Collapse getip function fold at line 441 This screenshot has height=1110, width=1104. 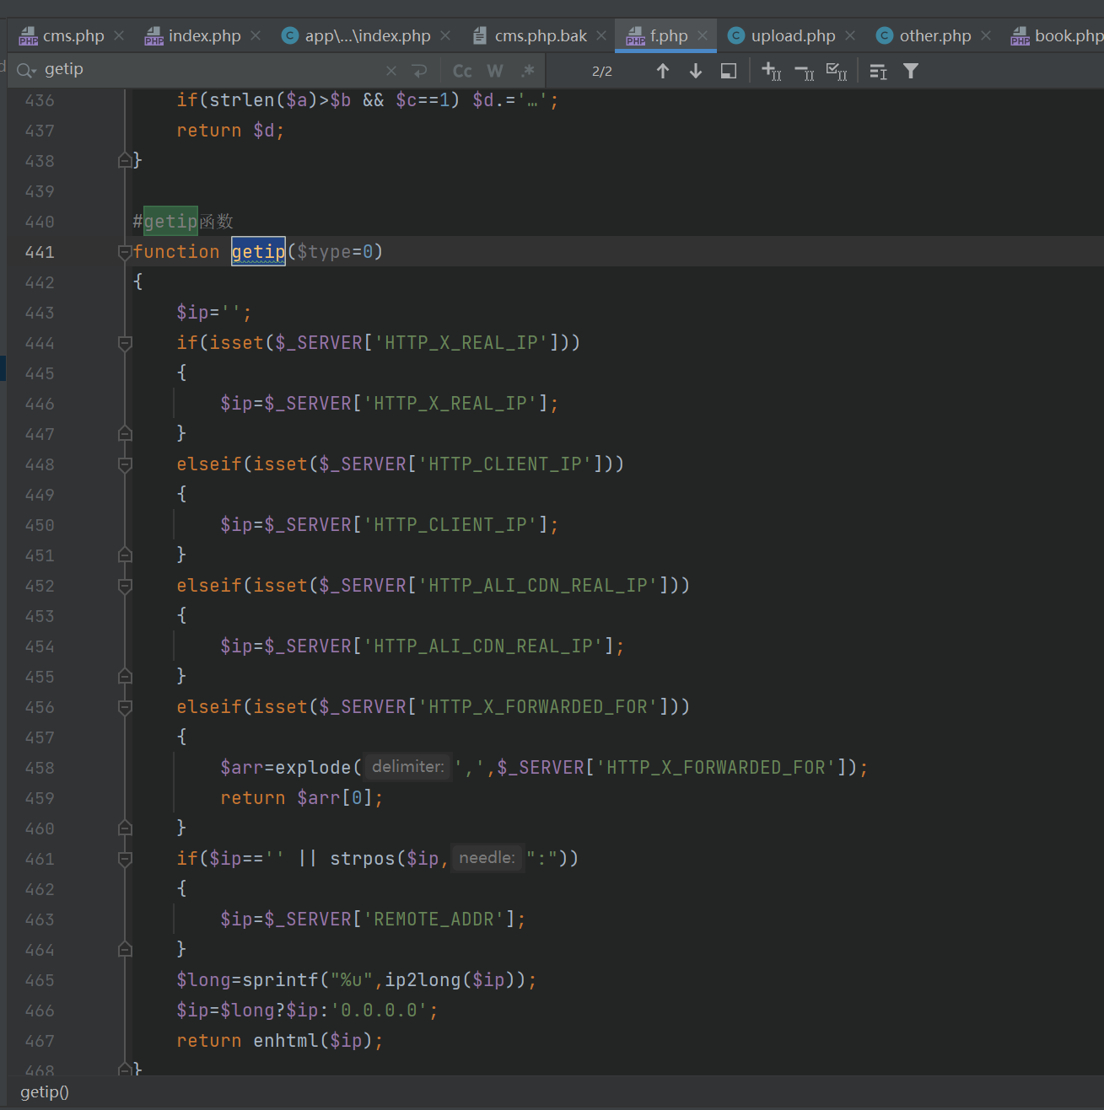(125, 252)
